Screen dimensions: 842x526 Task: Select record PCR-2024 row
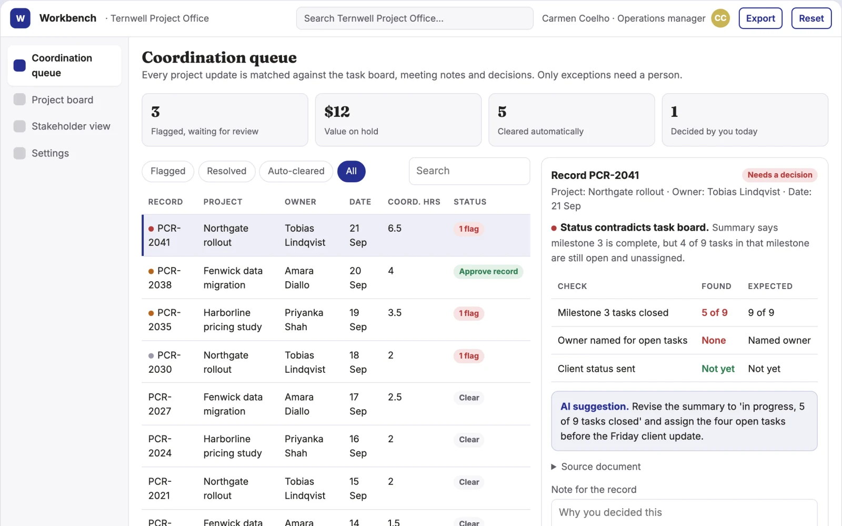(336, 446)
